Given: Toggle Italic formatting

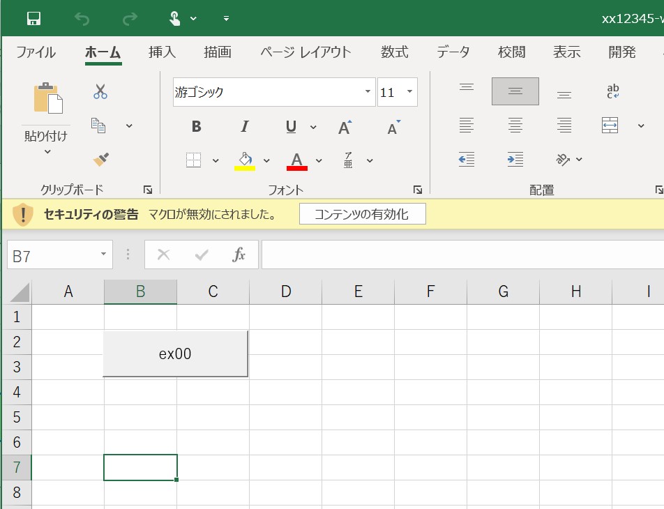Looking at the screenshot, I should click(x=244, y=127).
